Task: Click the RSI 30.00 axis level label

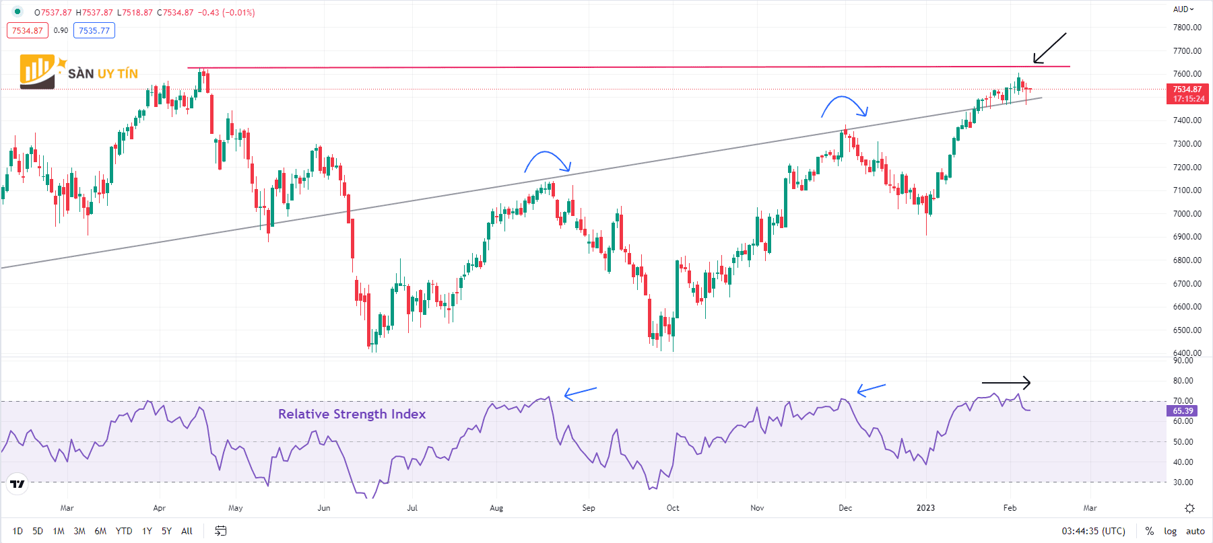Action: pyautogui.click(x=1183, y=482)
